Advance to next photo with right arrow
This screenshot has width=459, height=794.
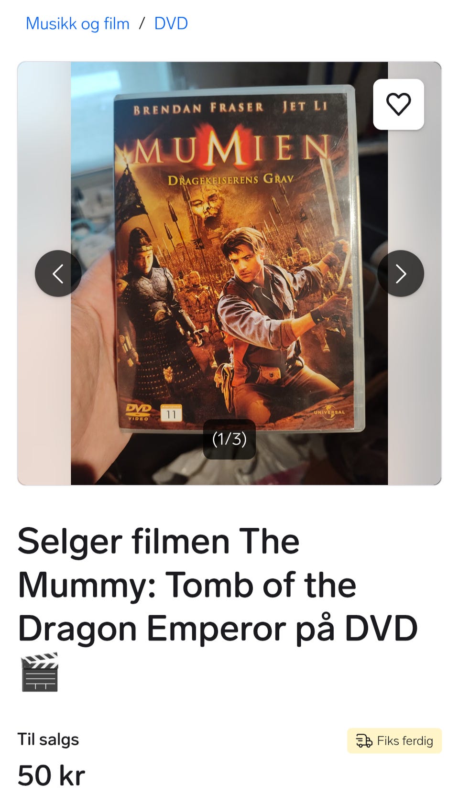point(401,273)
